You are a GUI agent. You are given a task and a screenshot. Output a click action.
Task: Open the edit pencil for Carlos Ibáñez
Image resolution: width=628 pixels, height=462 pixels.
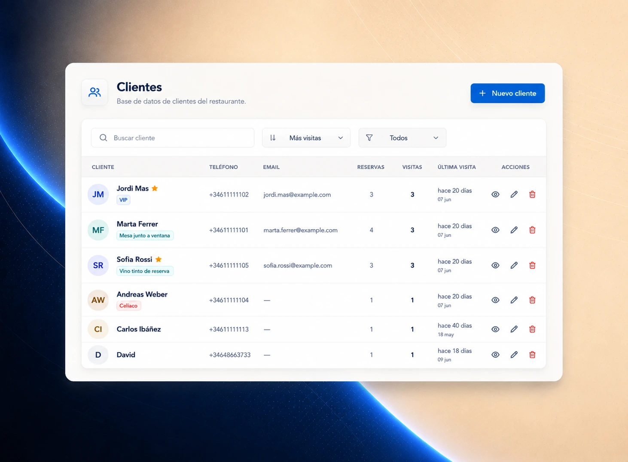click(x=514, y=329)
